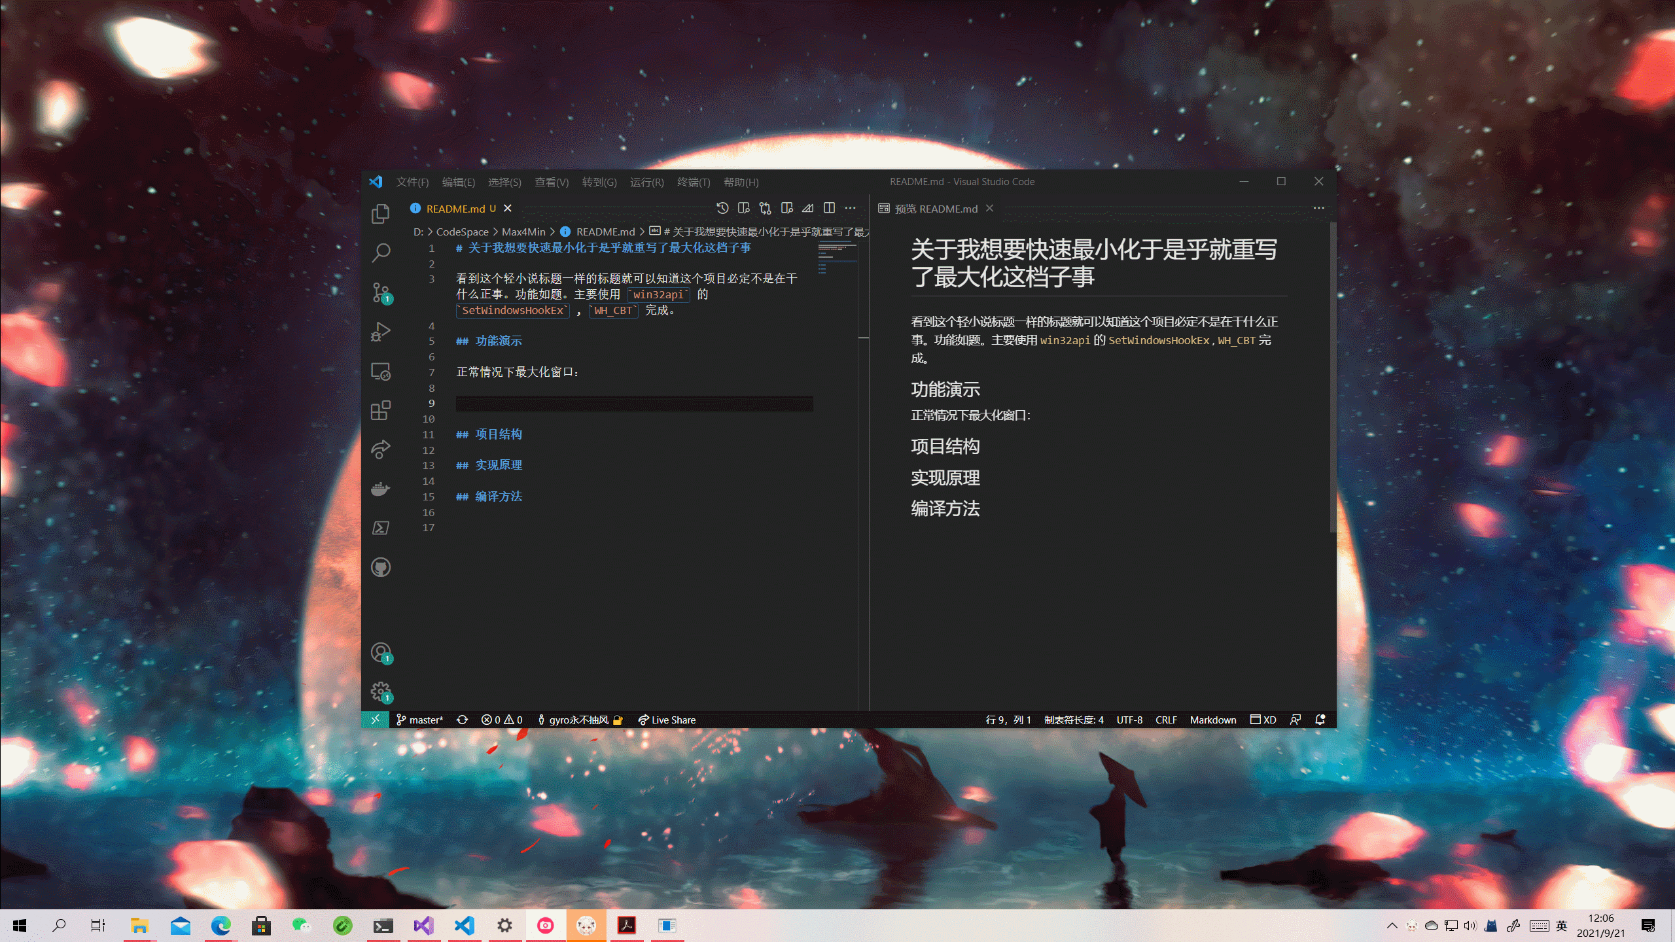Open the Docker panel in activity bar
The width and height of the screenshot is (1675, 942).
381,489
